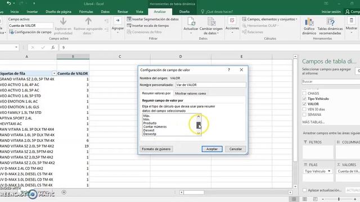Image resolution: width=360 pixels, height=202 pixels.
Task: Open the Etiquetas de fila filter dropdown
Action: [x=54, y=74]
